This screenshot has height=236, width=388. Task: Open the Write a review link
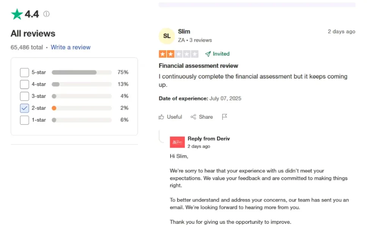tap(70, 47)
